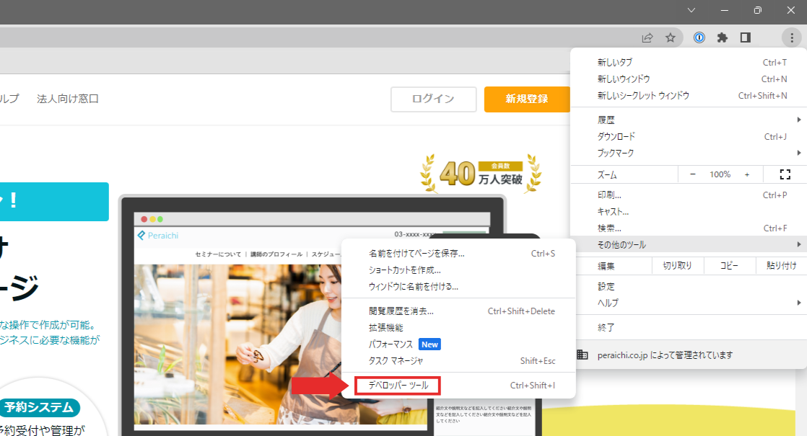
Task: Choose ウィンドウに名前を付ける...
Action: tap(458, 287)
